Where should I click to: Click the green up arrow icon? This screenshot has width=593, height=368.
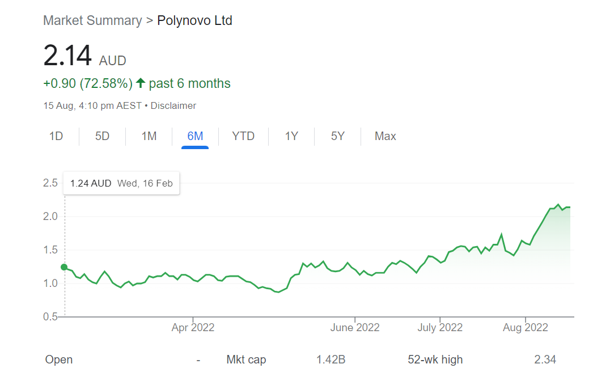coord(141,83)
